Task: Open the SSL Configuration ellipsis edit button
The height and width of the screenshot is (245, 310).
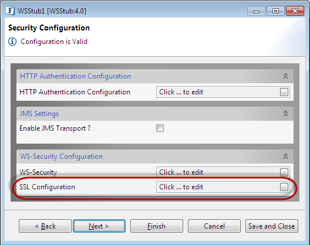Action: (284, 187)
